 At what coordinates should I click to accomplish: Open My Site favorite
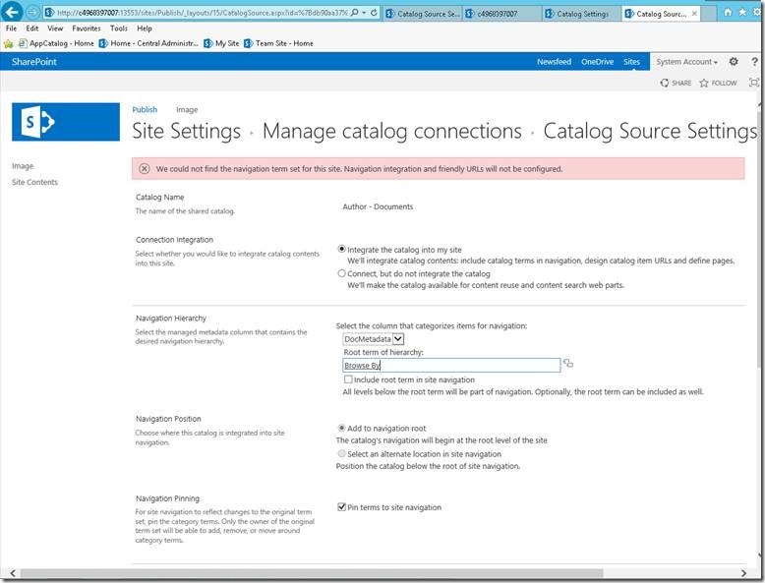tap(221, 43)
